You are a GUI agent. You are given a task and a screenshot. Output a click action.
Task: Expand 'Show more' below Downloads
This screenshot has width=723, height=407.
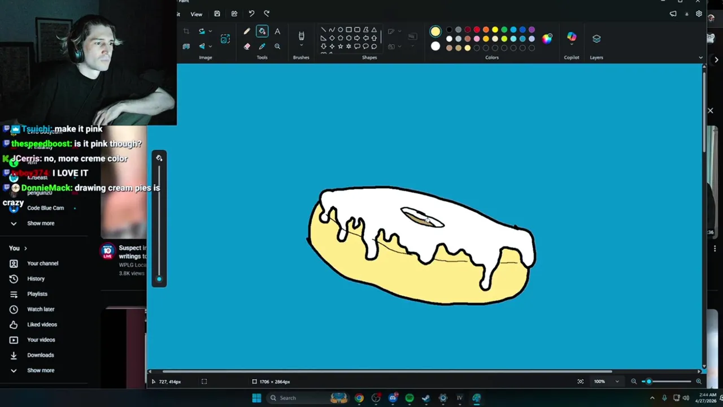[41, 370]
